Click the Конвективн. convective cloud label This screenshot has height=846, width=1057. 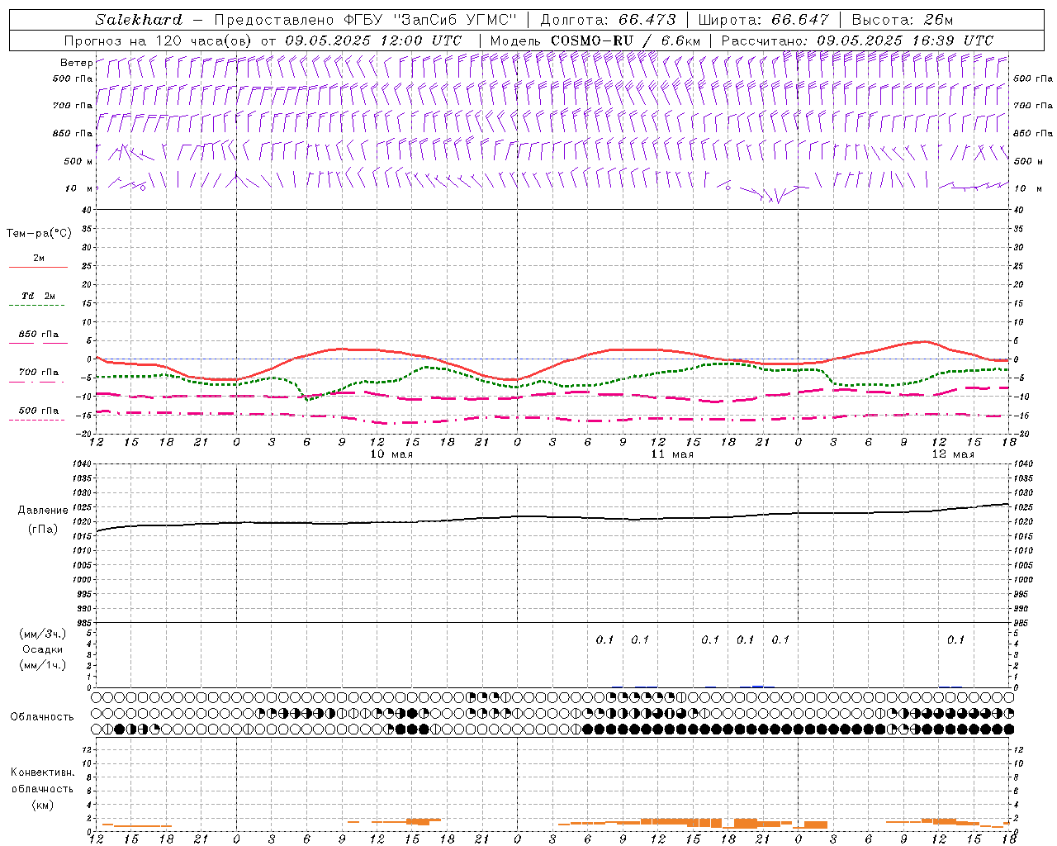(x=42, y=772)
